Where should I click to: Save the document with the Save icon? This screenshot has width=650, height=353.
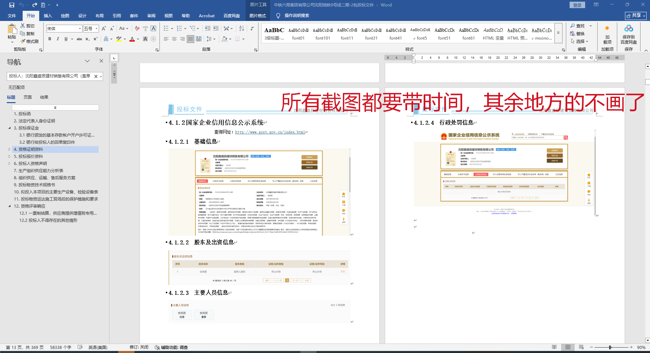(12, 5)
